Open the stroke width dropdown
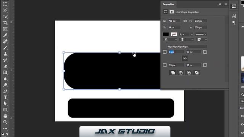Image resolution: width=244 pixels, height=137 pixels. point(192,34)
